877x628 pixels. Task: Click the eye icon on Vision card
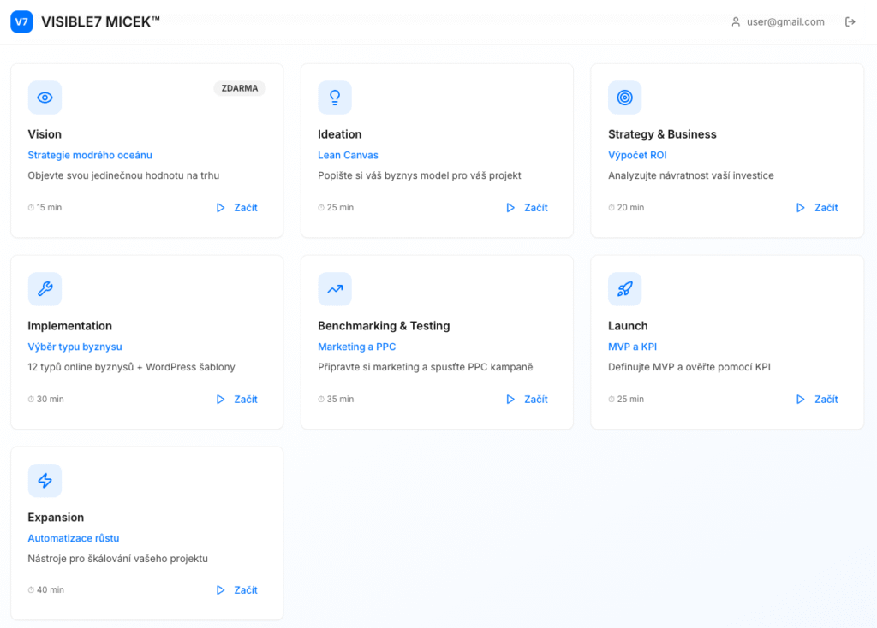(45, 98)
